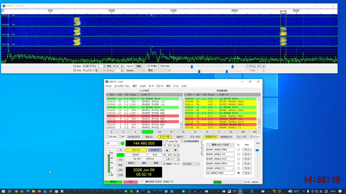Enable the 送信周波数固定 checkbox
The height and width of the screenshot is (194, 346).
pyautogui.click(x=182, y=141)
